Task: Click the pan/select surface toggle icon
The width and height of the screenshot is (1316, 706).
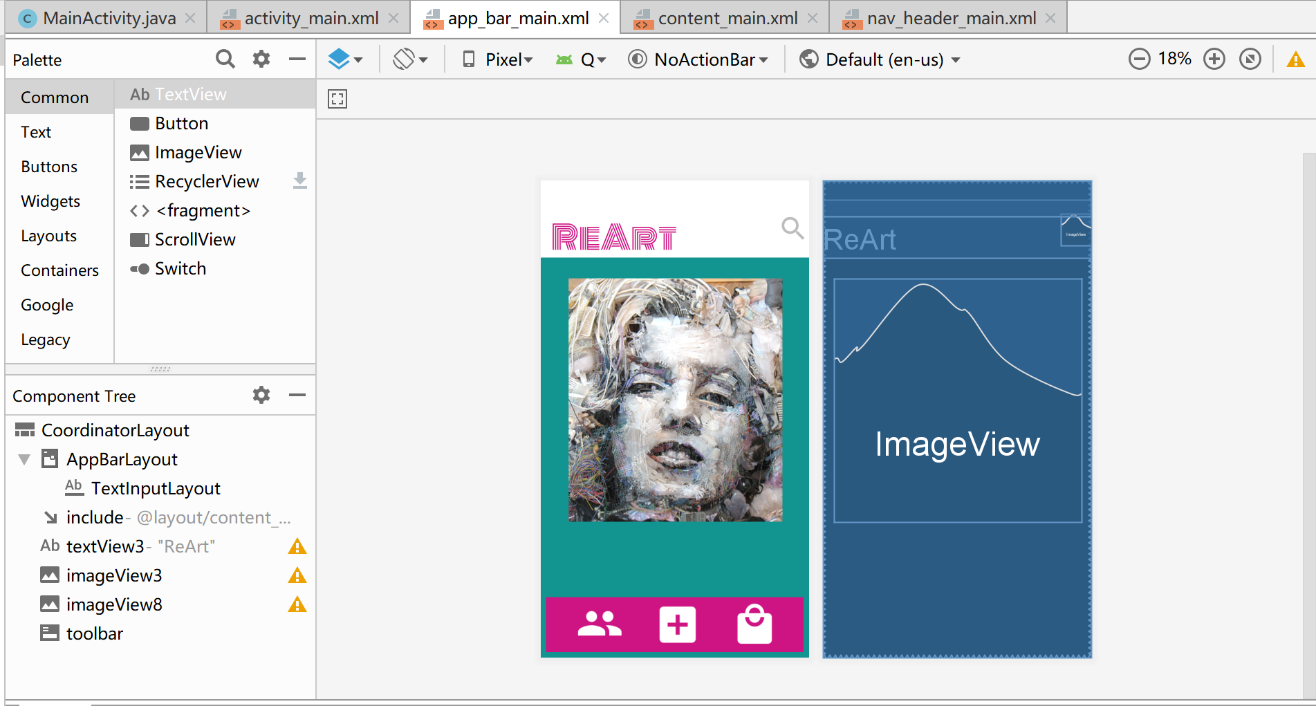Action: click(x=337, y=99)
